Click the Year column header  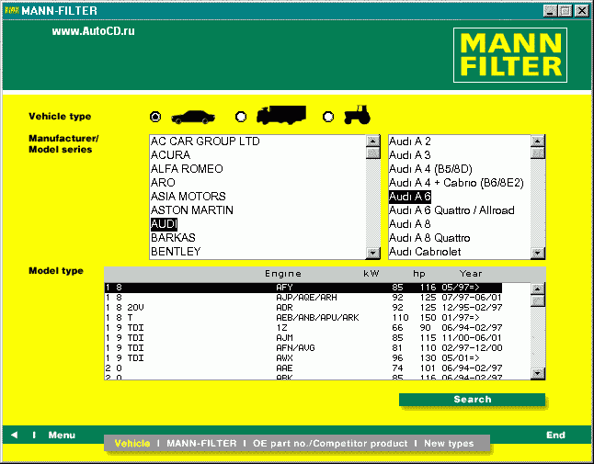pos(471,274)
